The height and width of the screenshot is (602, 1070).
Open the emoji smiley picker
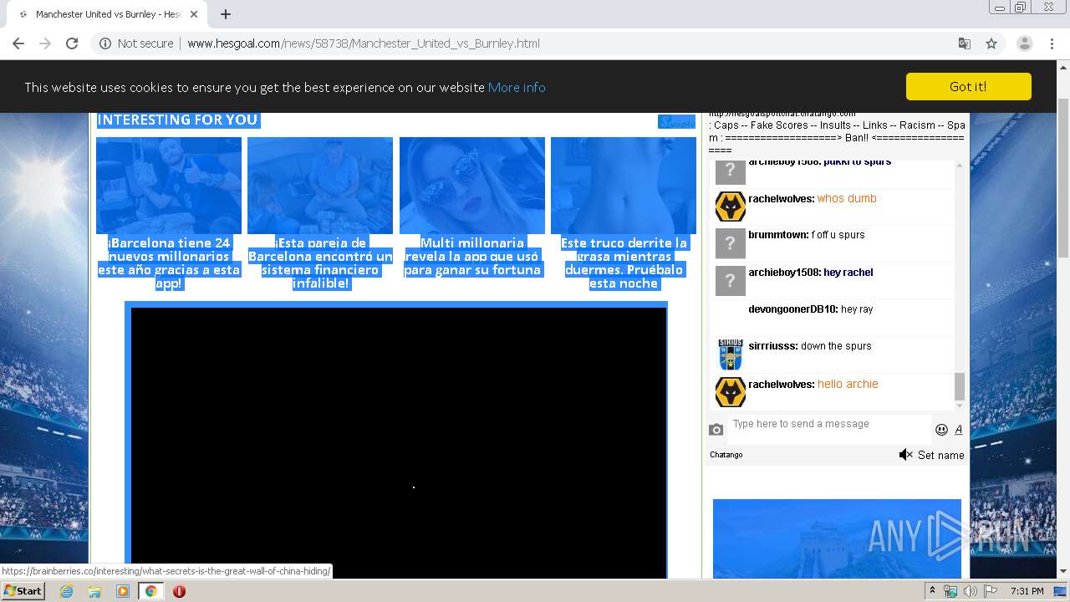pos(941,430)
